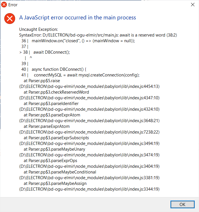Click the caret marker under line 38
199x212 pixels.
tap(31, 58)
